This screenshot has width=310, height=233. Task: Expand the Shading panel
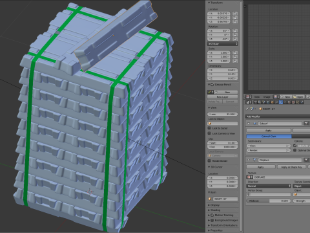(x=209, y=210)
